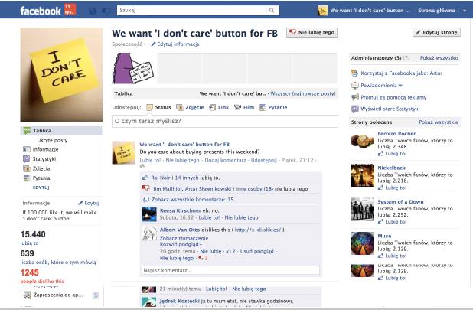Open the account dropdown arrow in top bar
The height and width of the screenshot is (310, 473).
[465, 11]
